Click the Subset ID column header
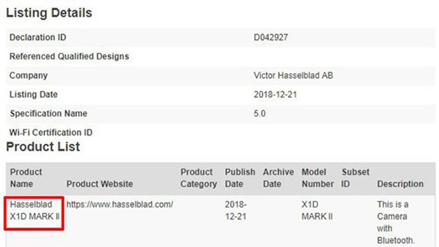The image size is (439, 247). click(355, 178)
